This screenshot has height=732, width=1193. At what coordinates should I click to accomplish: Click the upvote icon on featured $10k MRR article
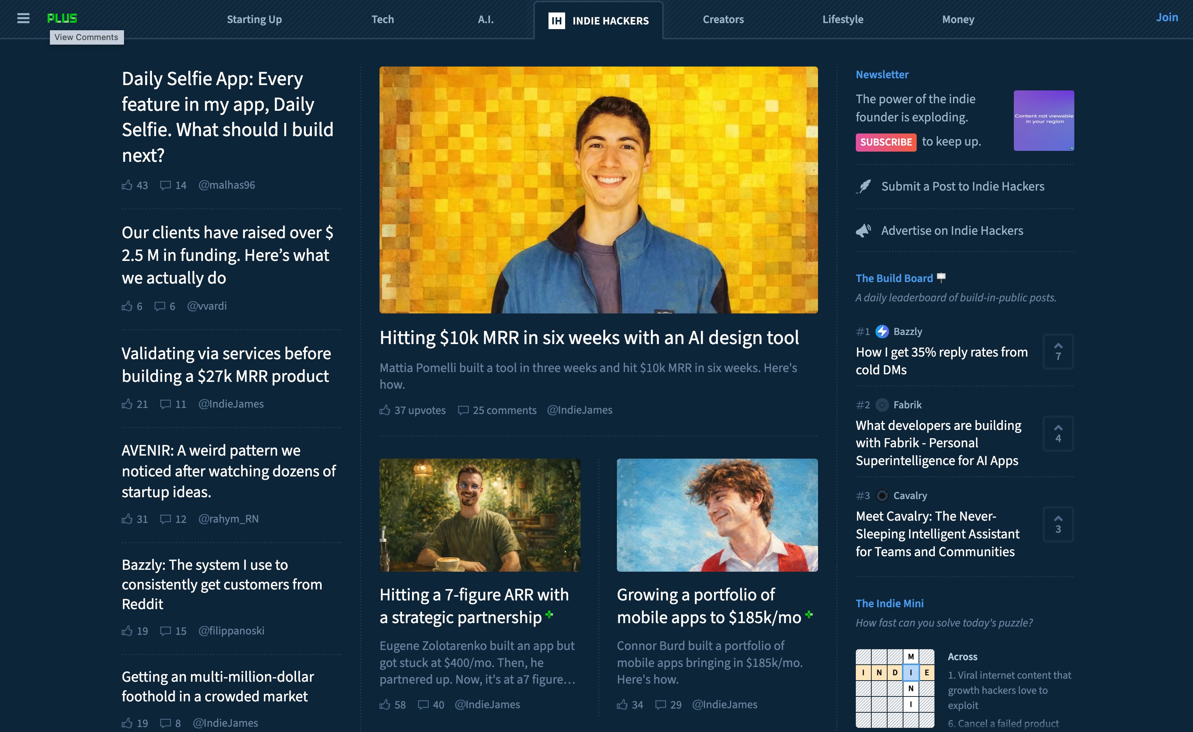pos(385,411)
